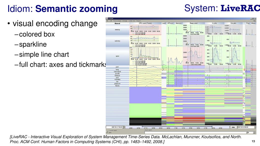Select the Out pkts column header
260x146 pixels.
pyautogui.click(x=233, y=23)
